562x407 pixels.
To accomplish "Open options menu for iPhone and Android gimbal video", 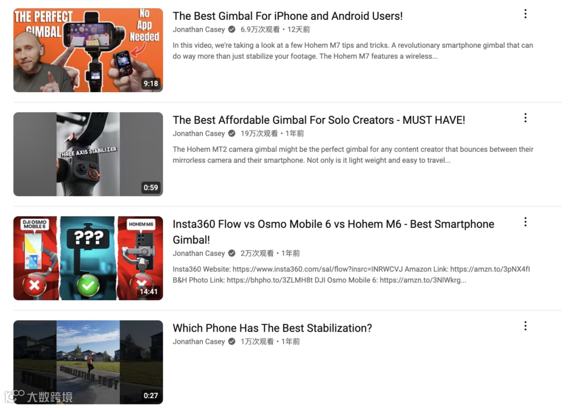I will (x=525, y=14).
